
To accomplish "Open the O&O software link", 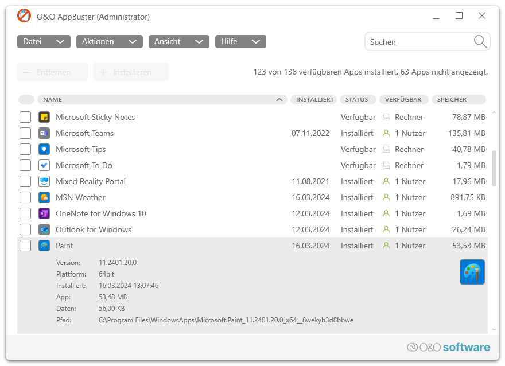I will point(448,347).
